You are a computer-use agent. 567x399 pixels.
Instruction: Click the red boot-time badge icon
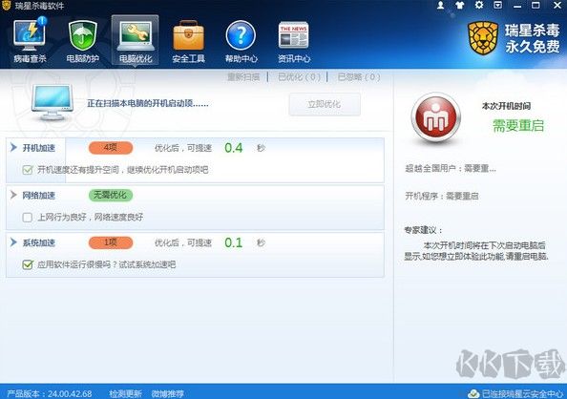(x=435, y=117)
